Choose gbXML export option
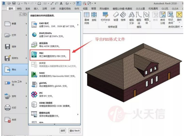Viewport: 185px width, 136px height. [54, 84]
